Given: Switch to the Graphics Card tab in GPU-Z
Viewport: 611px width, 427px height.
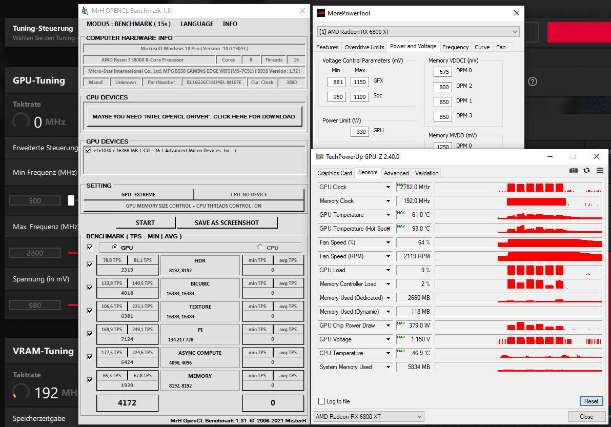Looking at the screenshot, I should (334, 173).
